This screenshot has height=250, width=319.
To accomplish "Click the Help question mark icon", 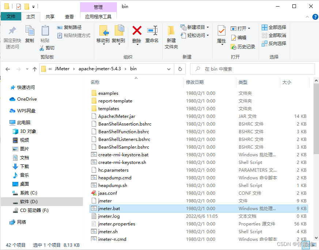I will [315, 17].
